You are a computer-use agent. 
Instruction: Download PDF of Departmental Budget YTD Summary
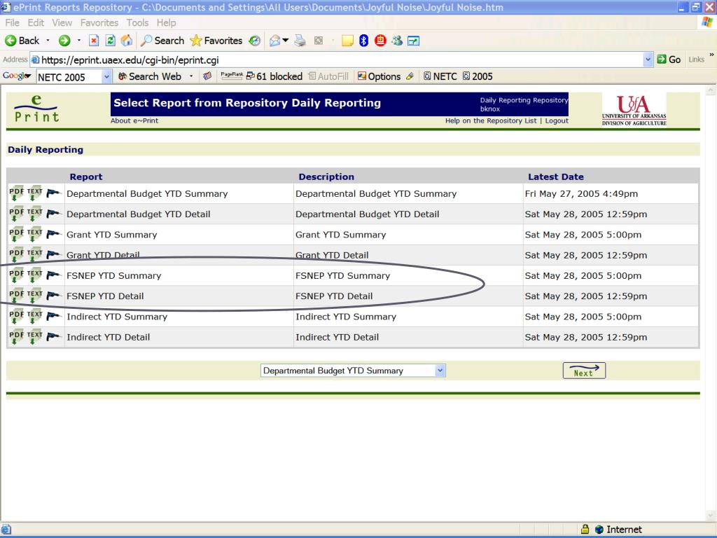(17, 193)
